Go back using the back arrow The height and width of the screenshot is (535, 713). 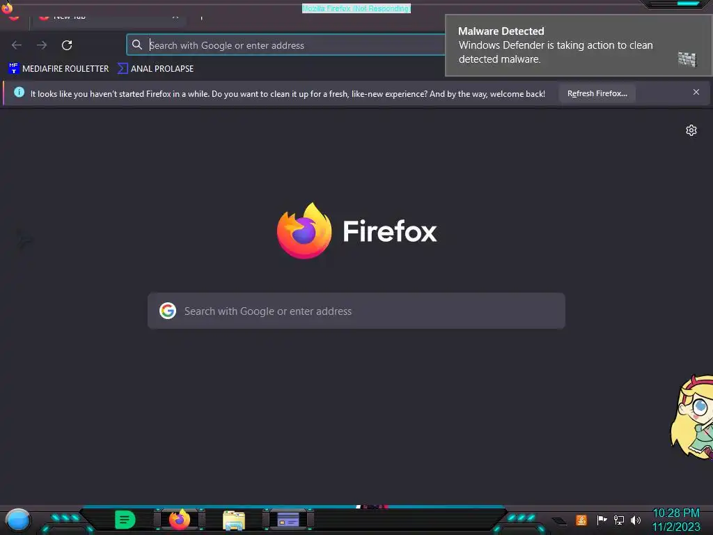click(17, 45)
